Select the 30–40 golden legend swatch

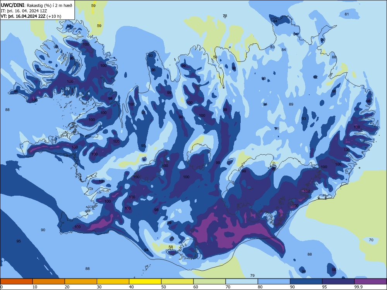click(113, 281)
